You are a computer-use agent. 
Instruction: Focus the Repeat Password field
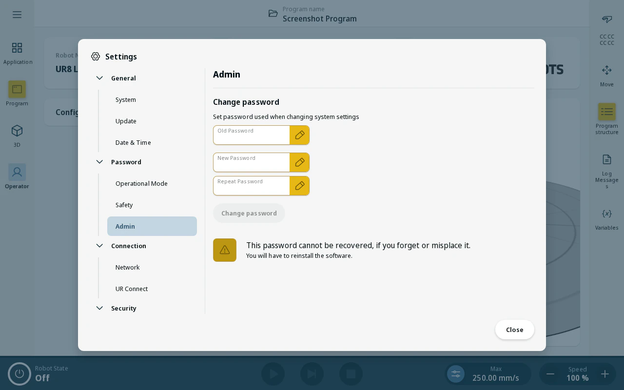tap(252, 186)
